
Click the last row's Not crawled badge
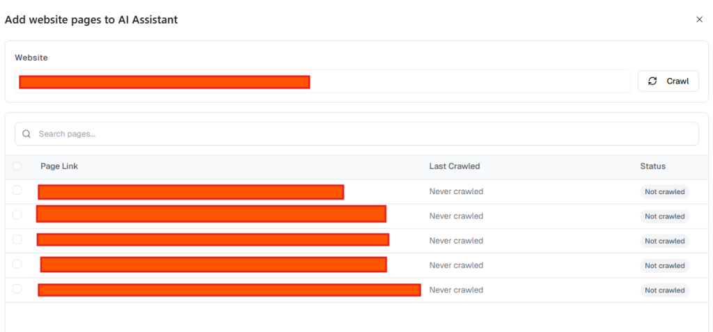pos(664,290)
